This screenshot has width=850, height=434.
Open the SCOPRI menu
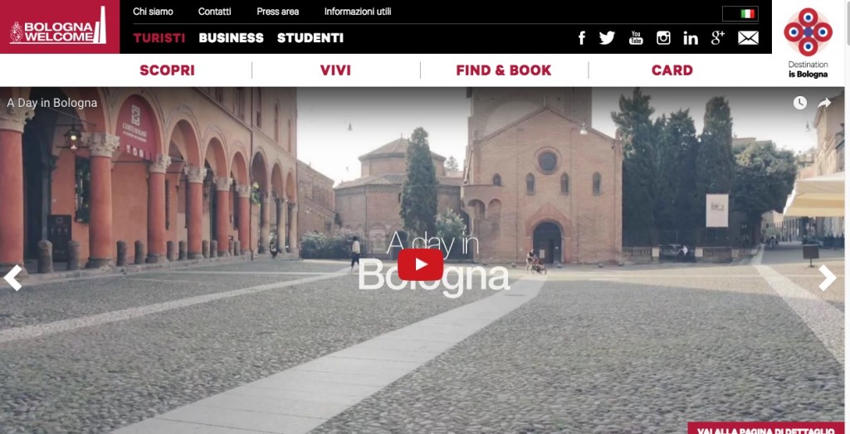click(x=167, y=70)
